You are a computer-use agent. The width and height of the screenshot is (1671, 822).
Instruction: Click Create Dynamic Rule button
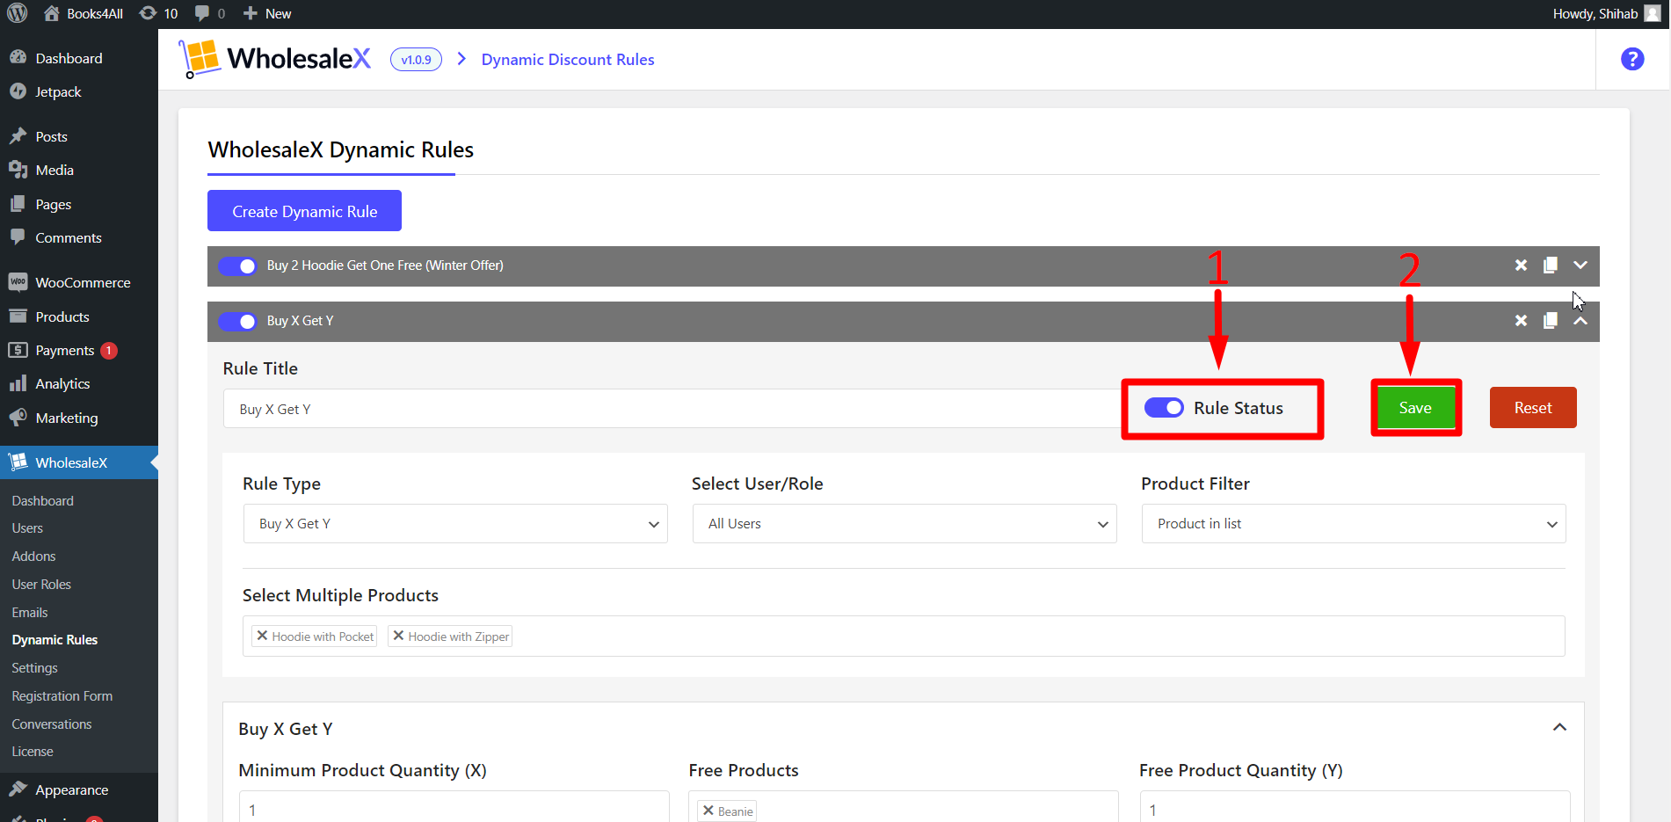pyautogui.click(x=304, y=211)
